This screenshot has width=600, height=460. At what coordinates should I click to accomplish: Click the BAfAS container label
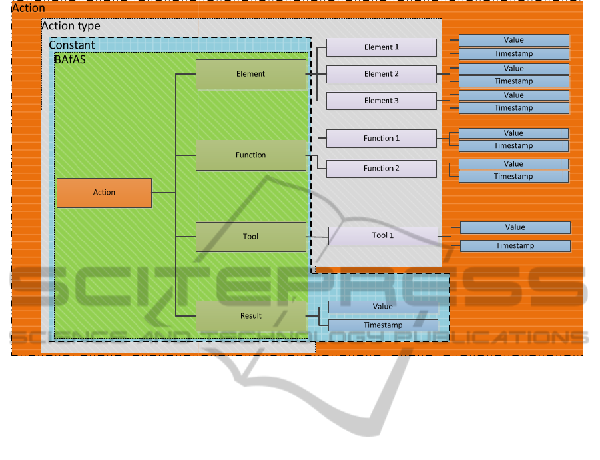(x=70, y=59)
